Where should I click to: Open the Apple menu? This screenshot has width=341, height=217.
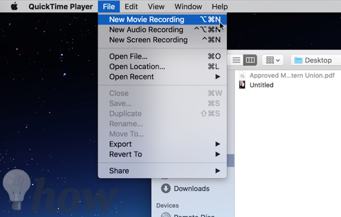pyautogui.click(x=14, y=6)
